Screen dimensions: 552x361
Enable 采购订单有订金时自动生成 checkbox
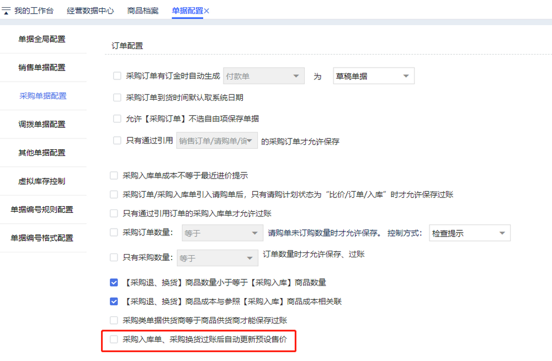point(117,76)
